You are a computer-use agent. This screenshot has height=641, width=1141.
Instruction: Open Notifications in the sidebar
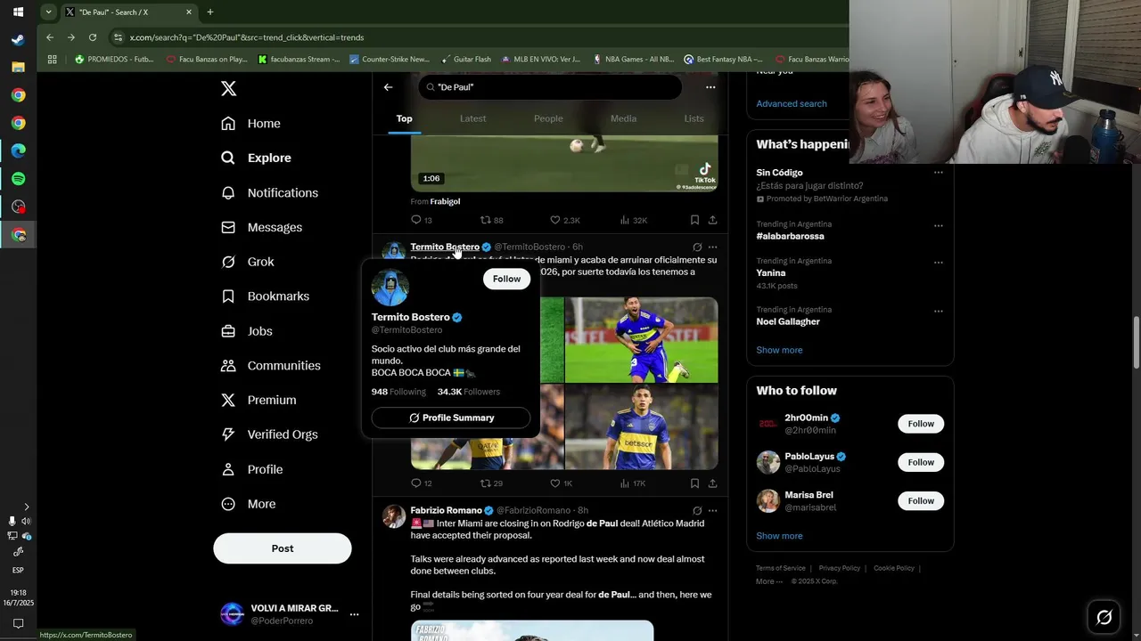(269, 192)
